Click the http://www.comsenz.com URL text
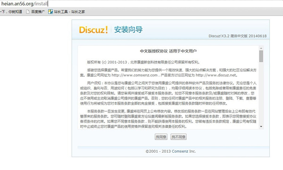Viewport: 283px width, 170px height. [134, 75]
